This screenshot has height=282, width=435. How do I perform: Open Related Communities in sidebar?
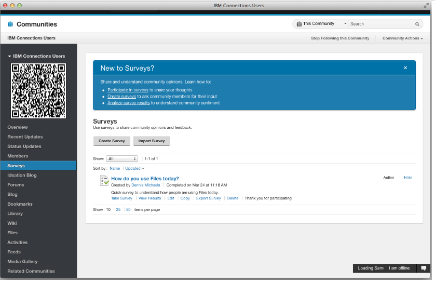pyautogui.click(x=31, y=271)
